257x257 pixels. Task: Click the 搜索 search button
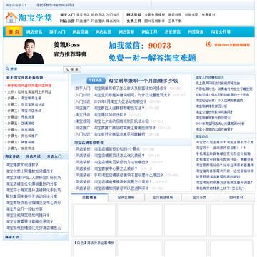pos(72,69)
